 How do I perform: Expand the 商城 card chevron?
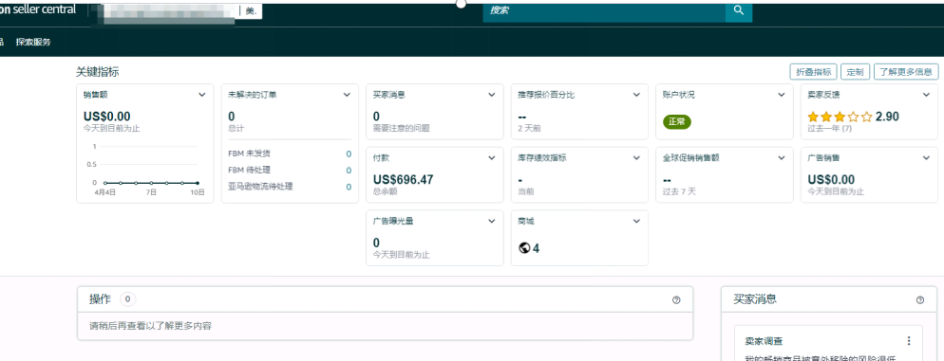click(636, 221)
